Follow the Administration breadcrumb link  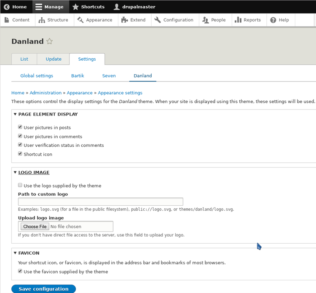[46, 93]
